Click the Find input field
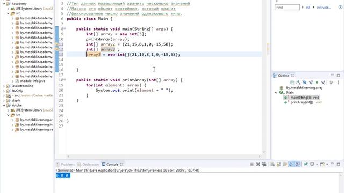344x193 pixels. click(x=287, y=7)
